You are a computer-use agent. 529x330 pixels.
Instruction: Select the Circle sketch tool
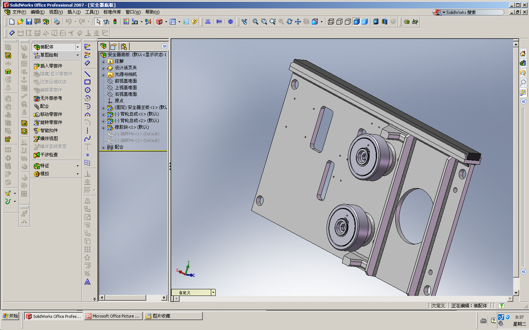tap(87, 90)
